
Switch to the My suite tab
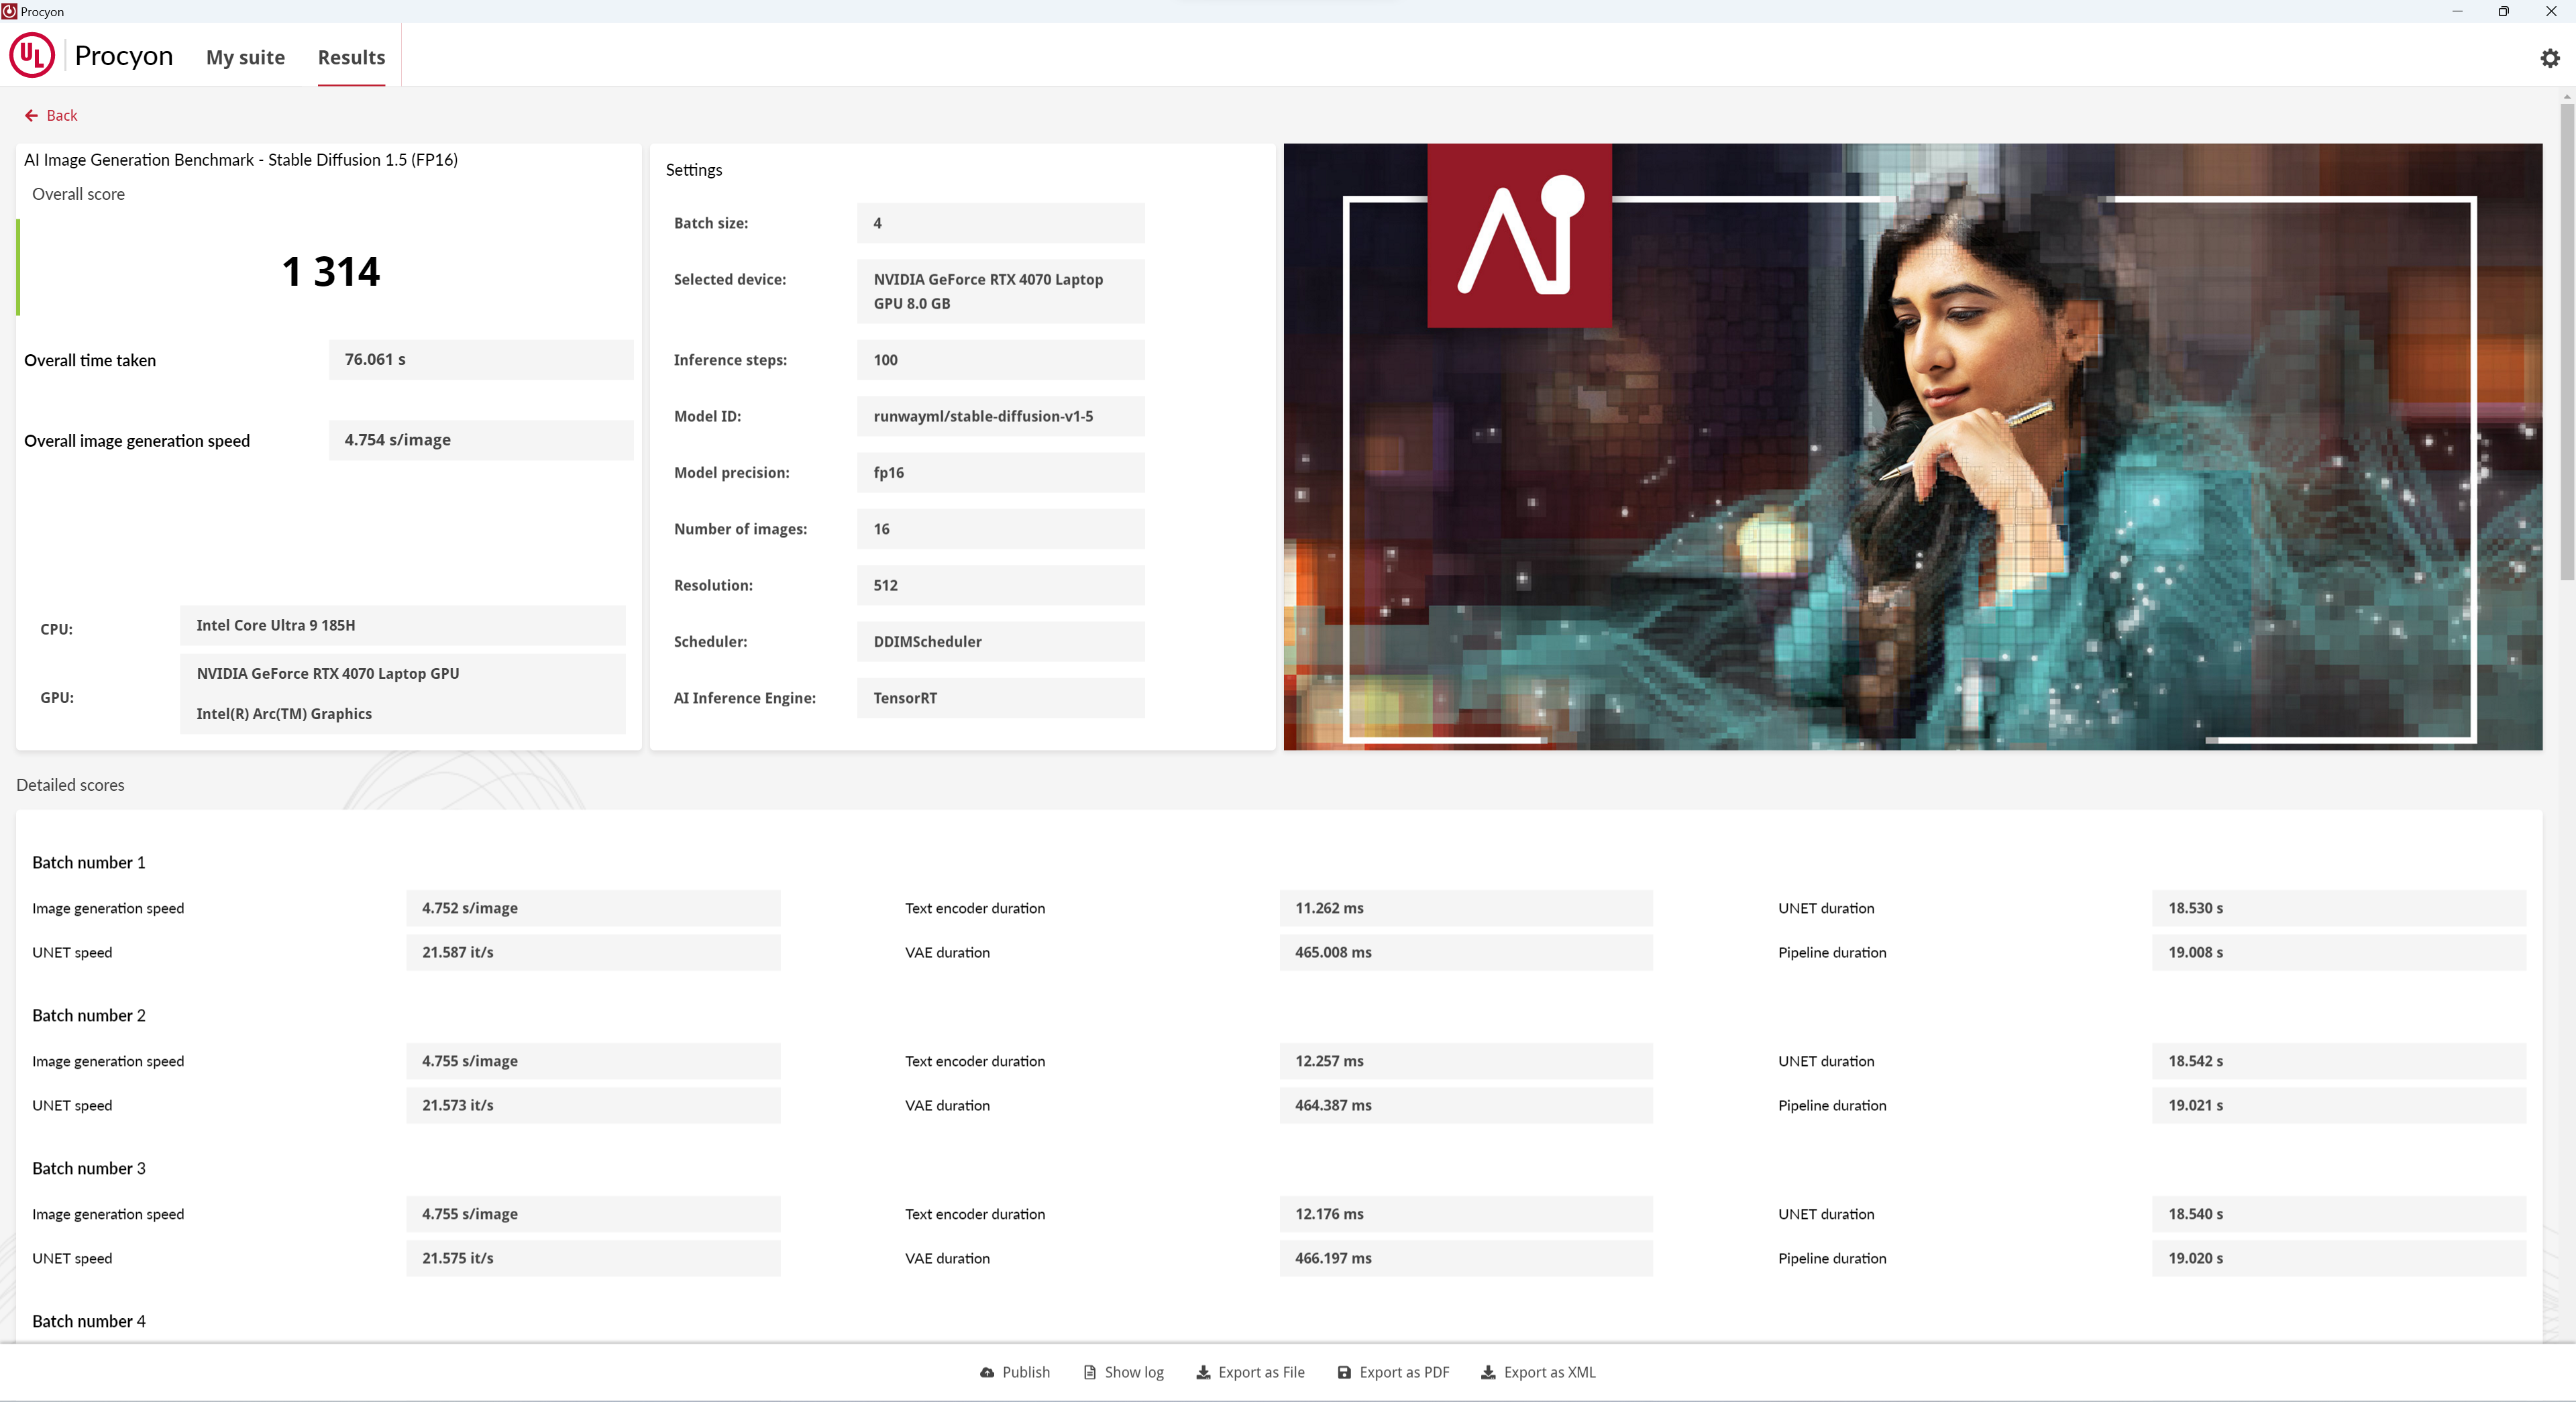[245, 57]
